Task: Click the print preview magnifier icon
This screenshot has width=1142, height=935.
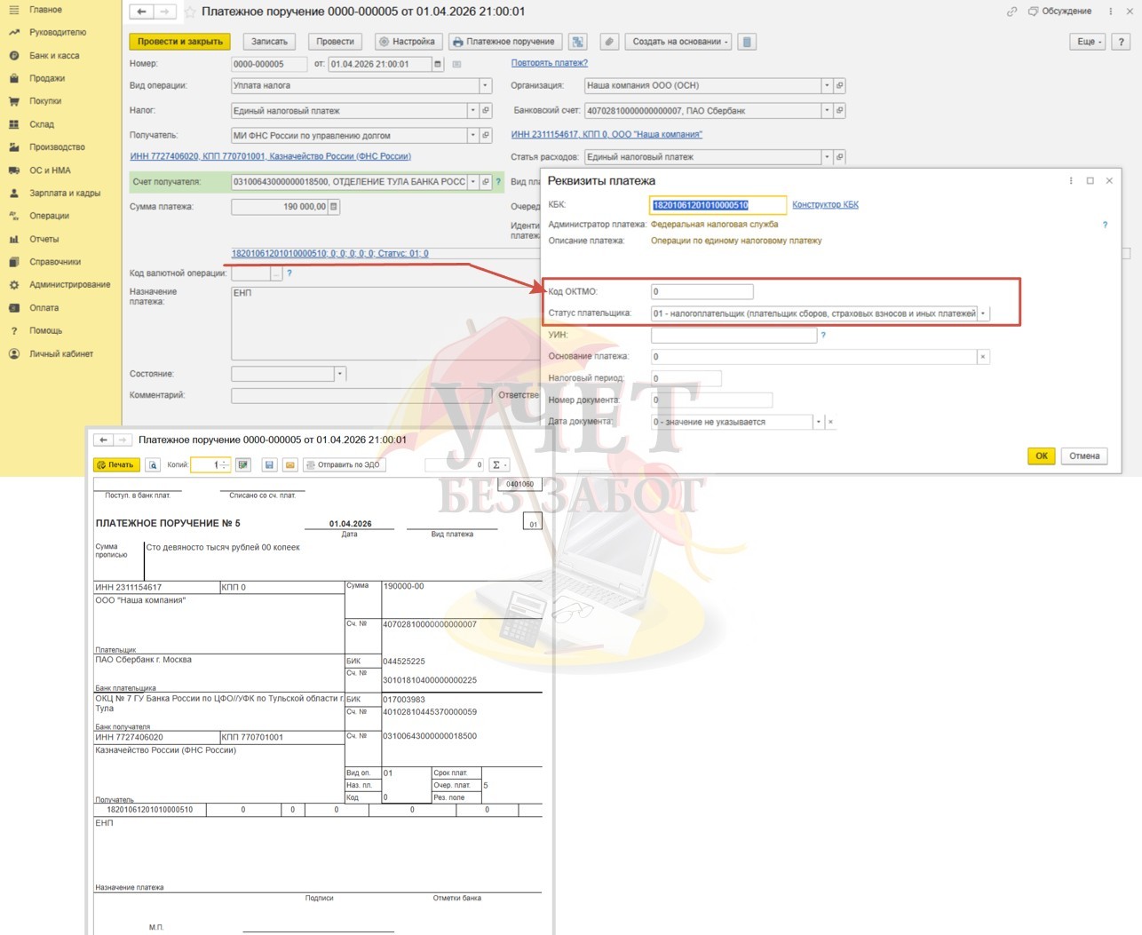Action: [x=153, y=465]
